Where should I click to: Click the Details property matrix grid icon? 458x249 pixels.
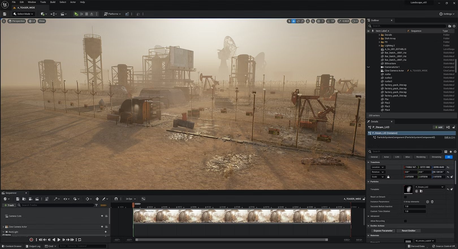(446, 152)
